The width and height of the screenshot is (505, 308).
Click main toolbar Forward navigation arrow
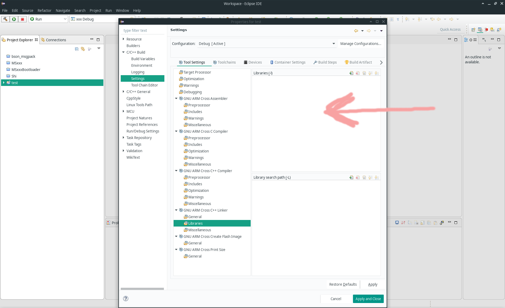click(451, 19)
